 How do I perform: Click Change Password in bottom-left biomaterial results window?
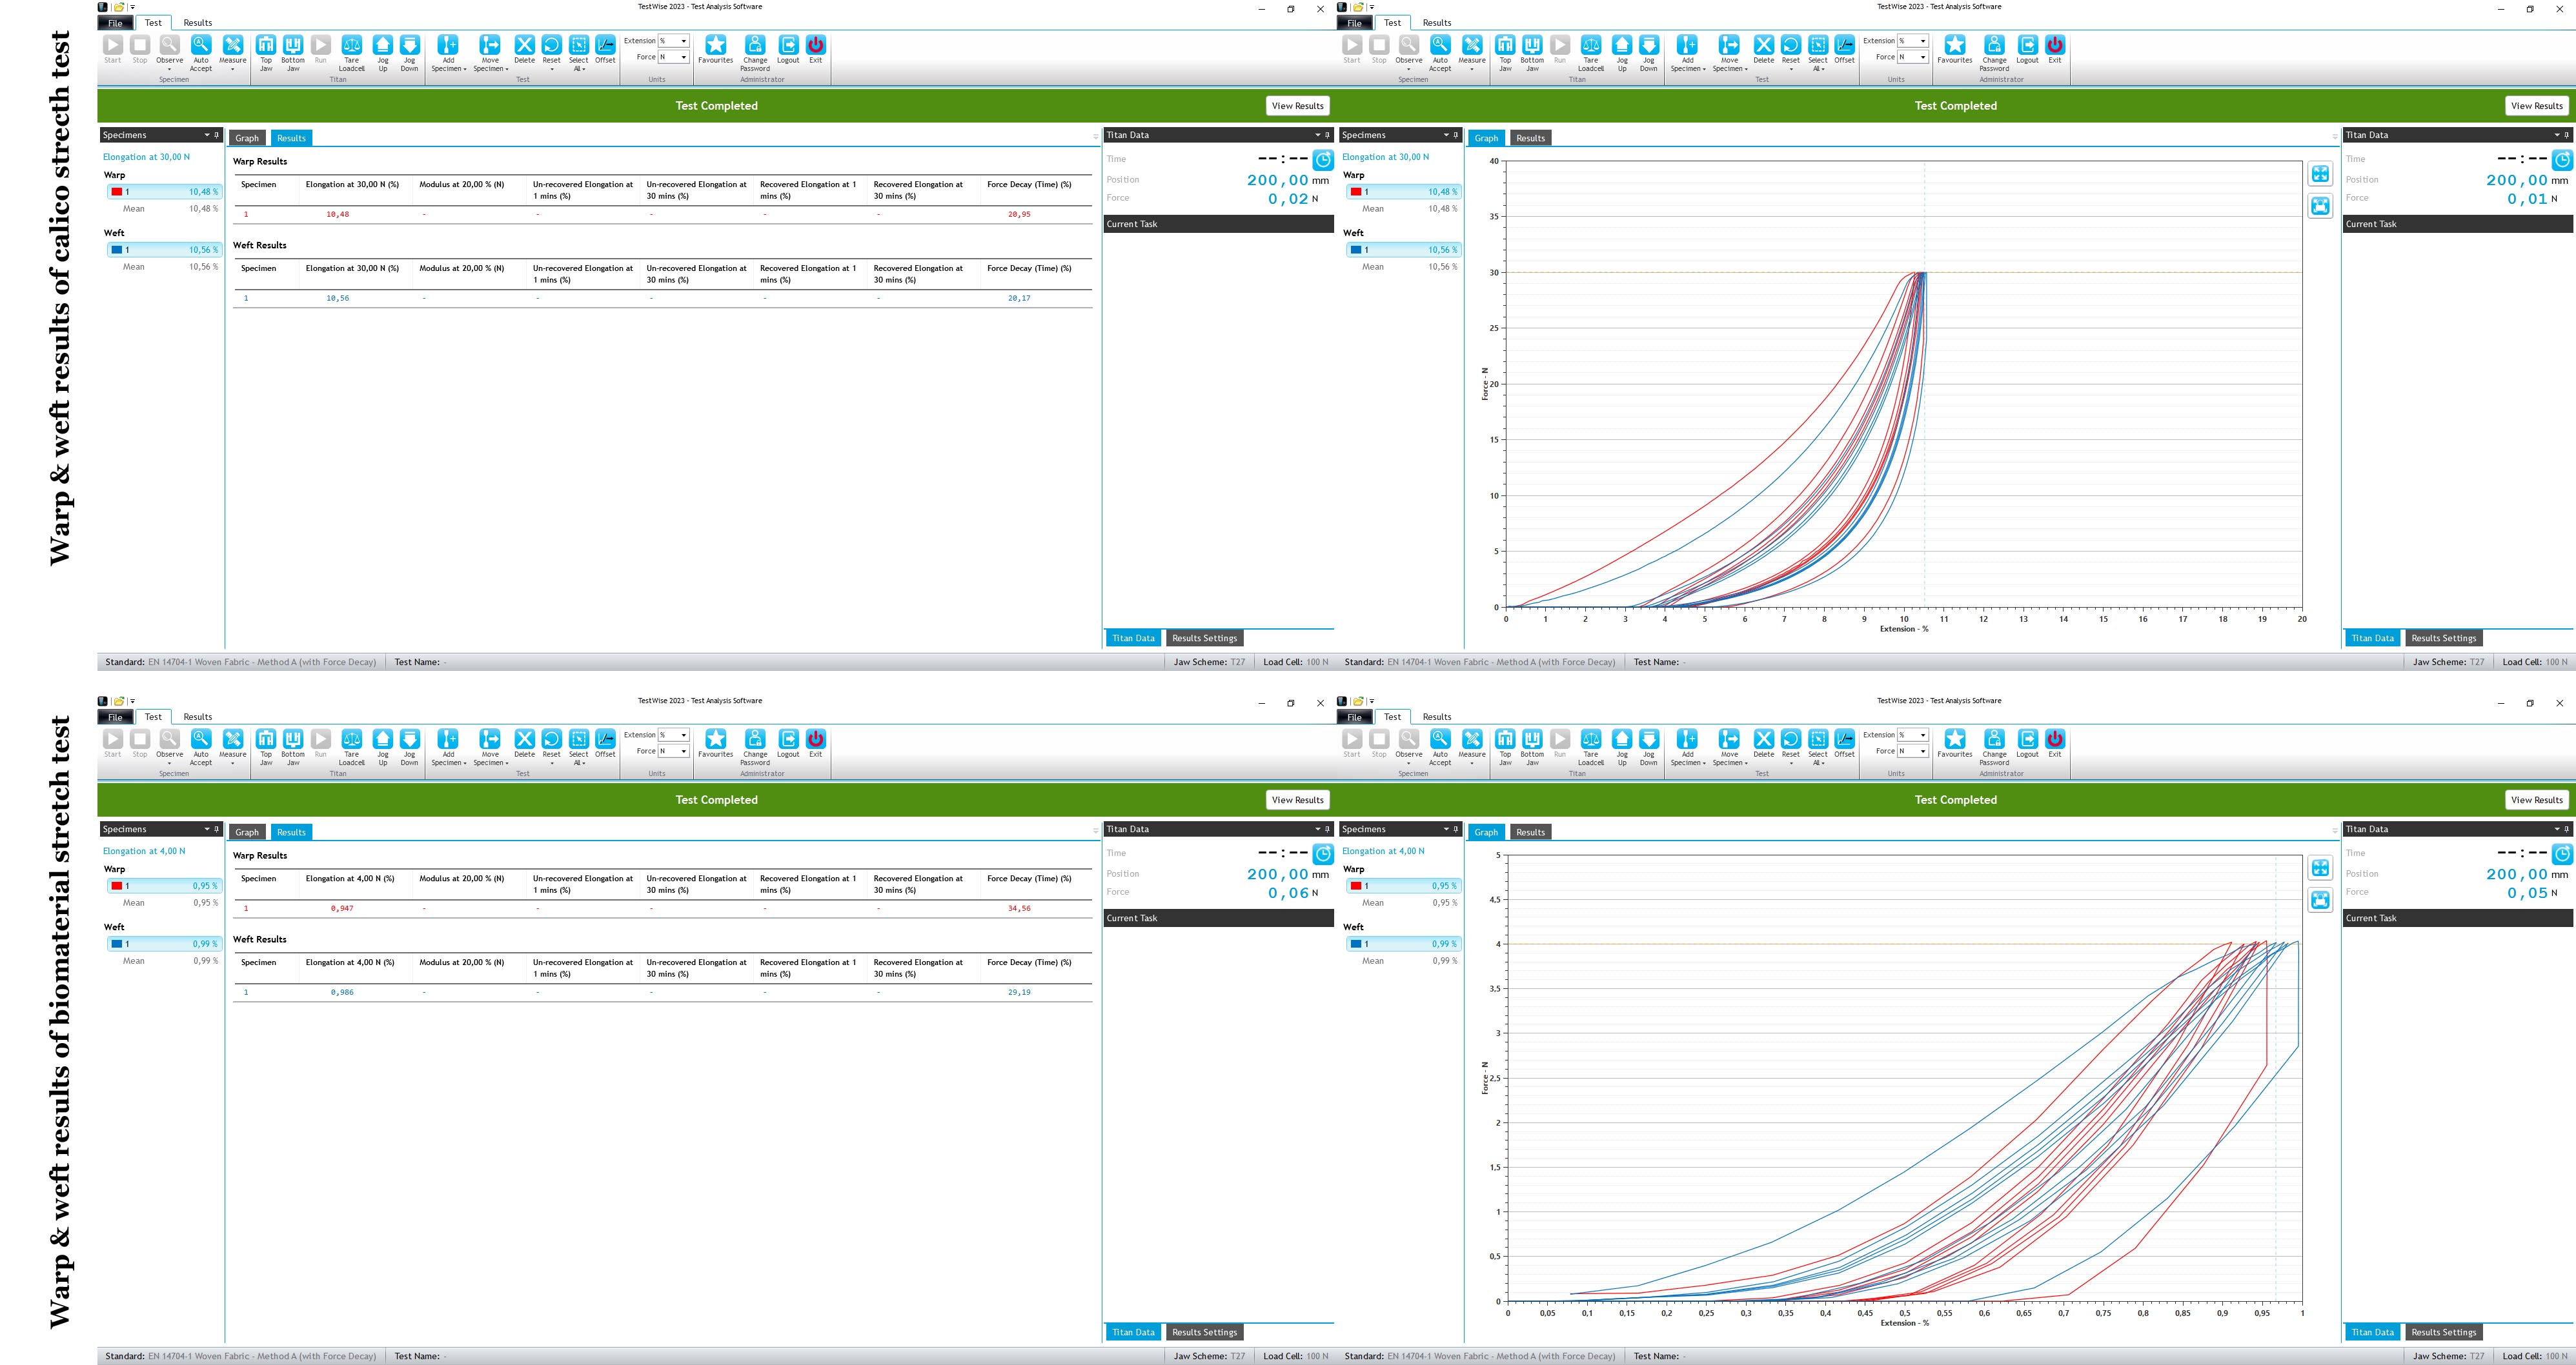tap(755, 739)
